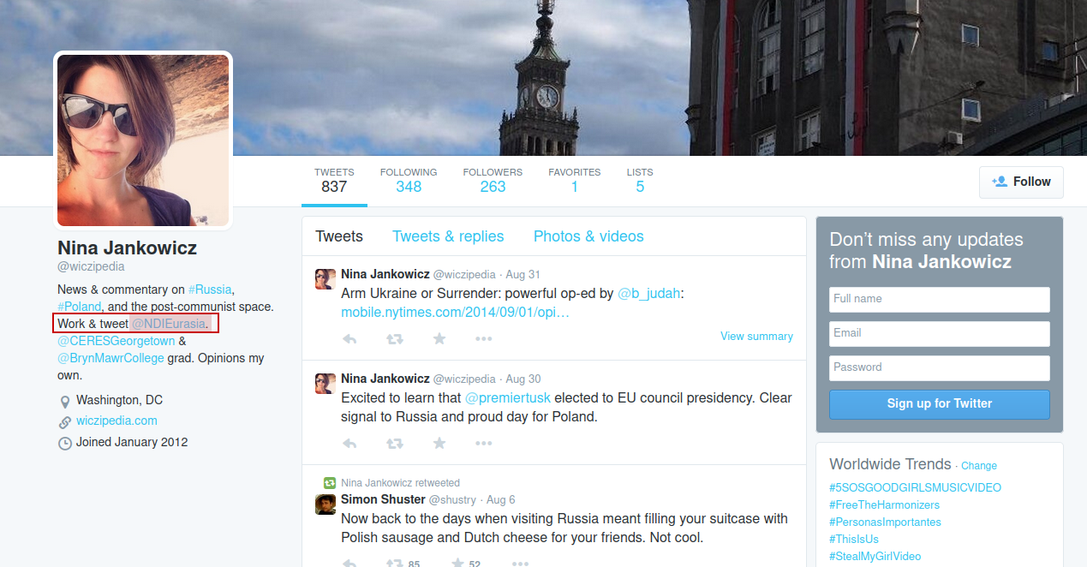Open trend #ThisIsUs
1087x567 pixels.
854,539
